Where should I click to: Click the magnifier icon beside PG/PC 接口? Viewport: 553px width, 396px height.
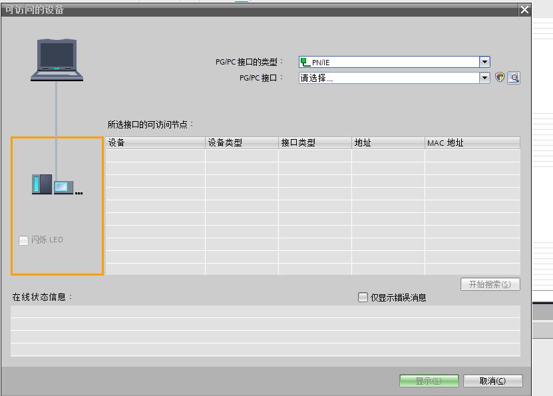[x=513, y=78]
